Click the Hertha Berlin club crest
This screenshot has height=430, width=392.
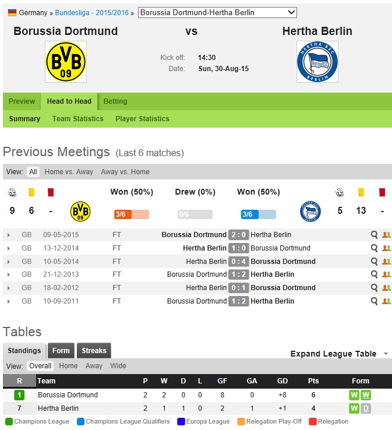click(x=317, y=61)
